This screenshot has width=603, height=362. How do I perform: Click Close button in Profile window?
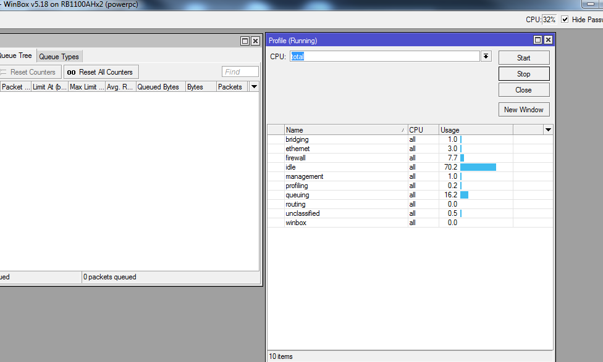pos(524,90)
